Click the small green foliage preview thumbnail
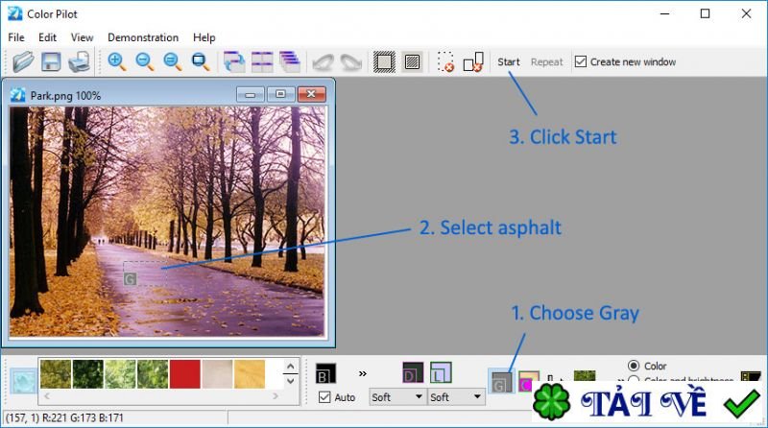Viewport: 768px width, 428px height. 585,375
